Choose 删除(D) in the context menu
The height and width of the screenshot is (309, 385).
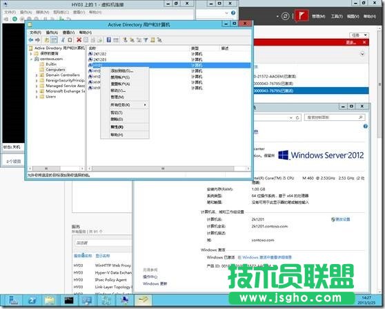[125, 119]
